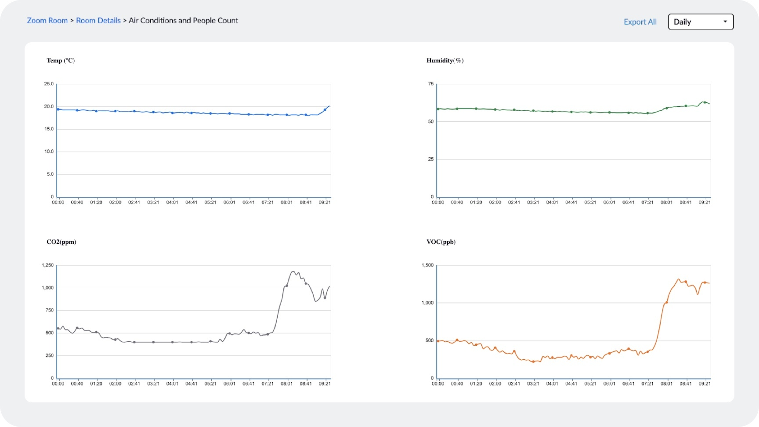Click VOC lowest point near 03:21
The image size is (759, 427).
(x=533, y=362)
